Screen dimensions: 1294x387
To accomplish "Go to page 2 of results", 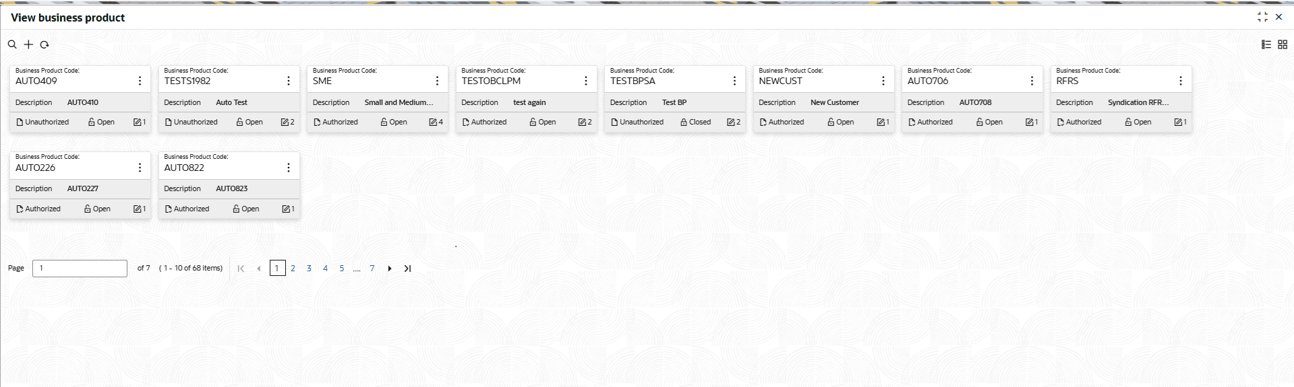I will [293, 269].
